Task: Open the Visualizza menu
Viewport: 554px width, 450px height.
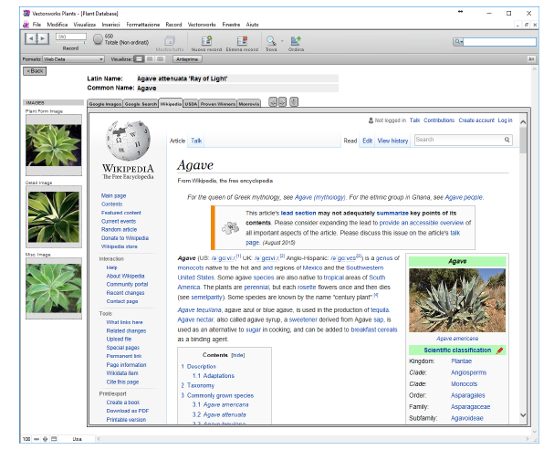Action: pyautogui.click(x=85, y=25)
